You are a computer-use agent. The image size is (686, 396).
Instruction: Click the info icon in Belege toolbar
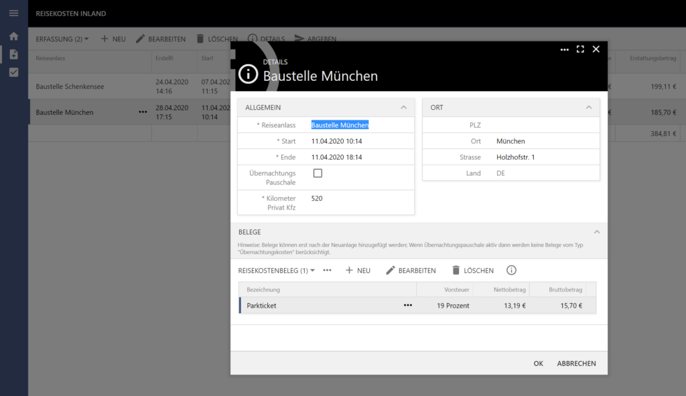pyautogui.click(x=511, y=270)
